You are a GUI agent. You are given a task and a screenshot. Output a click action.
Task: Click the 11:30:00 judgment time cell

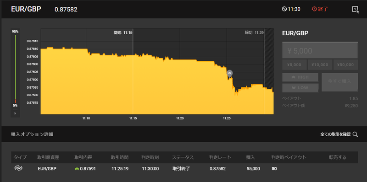[150, 168]
